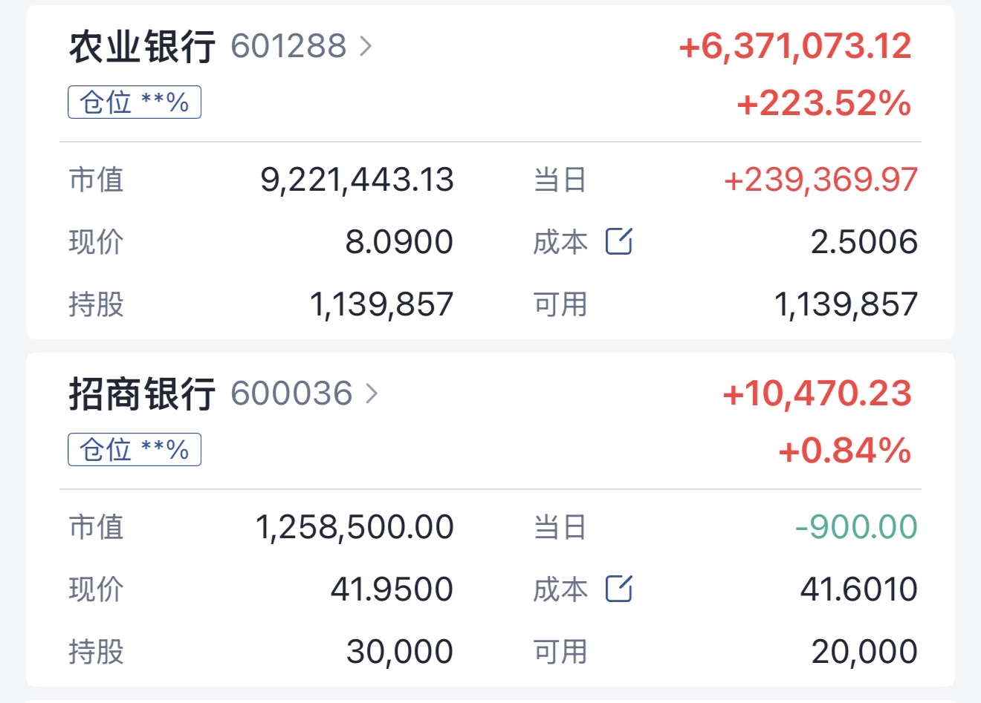Screen dimensions: 981x703
Task: Tap the 招商银行 stock name
Action: (x=142, y=393)
